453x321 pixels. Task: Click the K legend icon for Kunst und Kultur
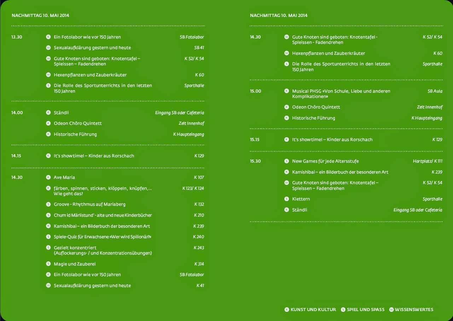pyautogui.click(x=287, y=310)
